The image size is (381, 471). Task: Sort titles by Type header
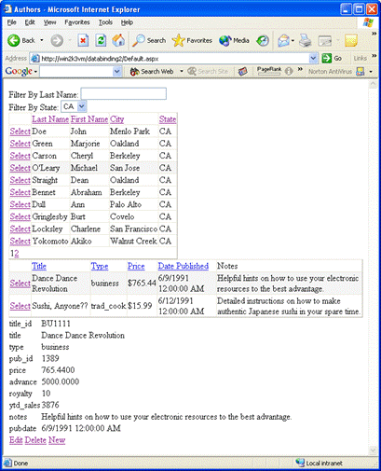click(x=100, y=266)
